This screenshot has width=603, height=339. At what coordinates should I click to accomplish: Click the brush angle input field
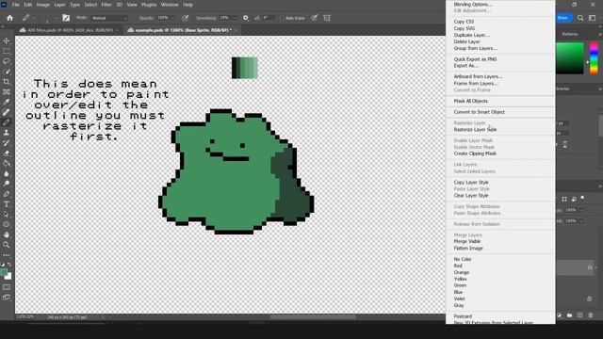[x=269, y=18]
